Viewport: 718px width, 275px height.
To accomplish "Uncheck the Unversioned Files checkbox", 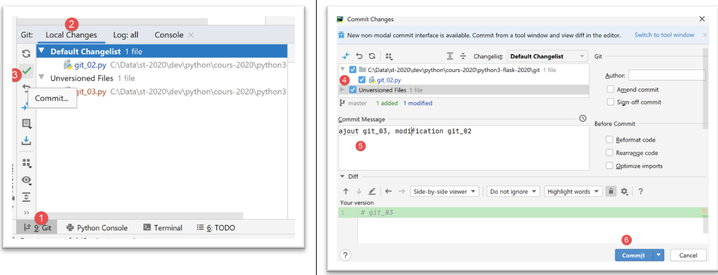I will coord(353,90).
